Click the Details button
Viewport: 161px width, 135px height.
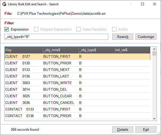point(122,129)
